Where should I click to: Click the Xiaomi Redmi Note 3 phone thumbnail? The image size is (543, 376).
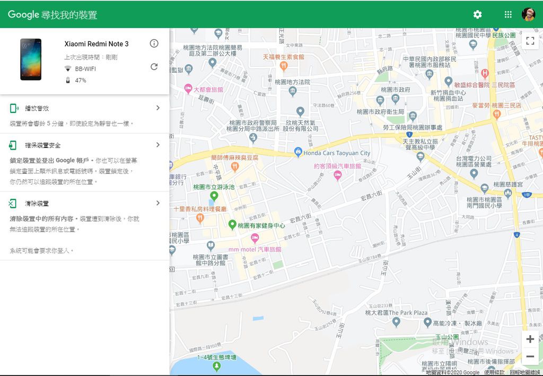pos(31,59)
